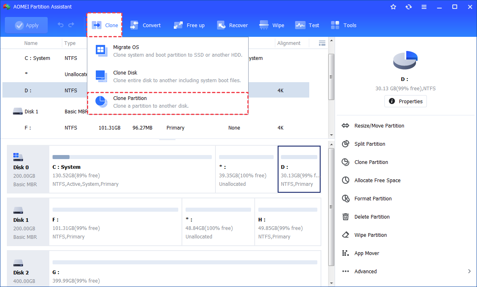Screen dimensions: 477x287
Task: Click partition list scrollbar down arrow
Action: (x=331, y=135)
